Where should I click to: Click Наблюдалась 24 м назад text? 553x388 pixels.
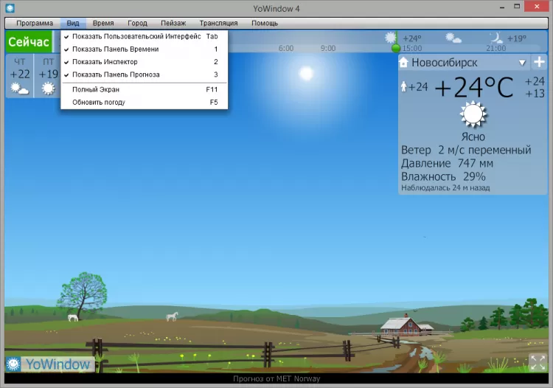tap(445, 187)
